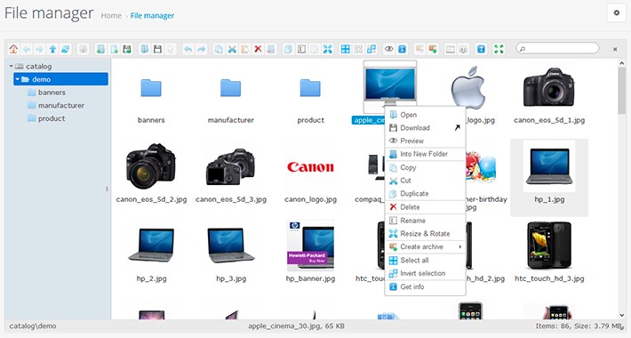This screenshot has width=631, height=338.
Task: Click the Home breadcrumb link
Action: (111, 16)
